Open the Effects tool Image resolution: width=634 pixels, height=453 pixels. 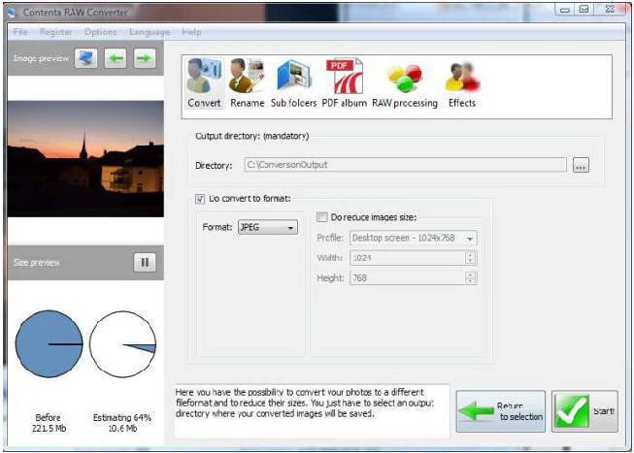(x=462, y=83)
